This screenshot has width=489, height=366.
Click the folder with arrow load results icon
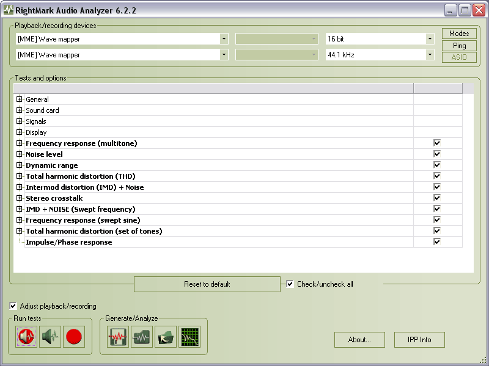click(166, 337)
